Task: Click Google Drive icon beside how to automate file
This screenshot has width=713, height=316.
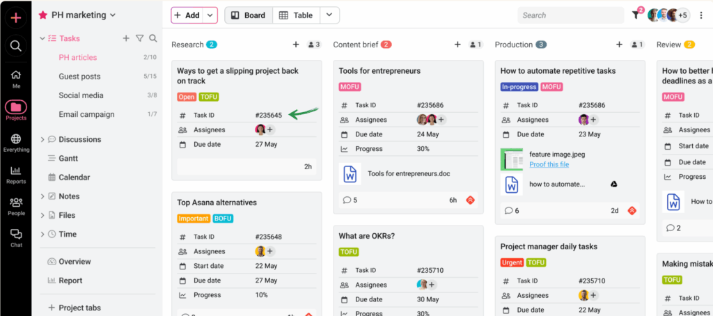Action: (613, 184)
